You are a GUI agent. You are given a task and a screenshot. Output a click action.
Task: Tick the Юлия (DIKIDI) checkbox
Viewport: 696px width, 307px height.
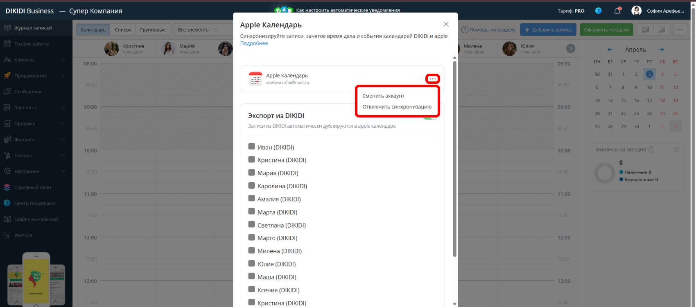click(252, 264)
